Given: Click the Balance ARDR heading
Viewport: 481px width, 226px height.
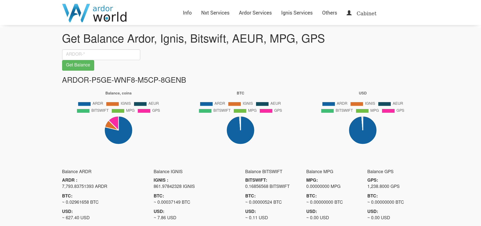Looking at the screenshot, I should [x=77, y=172].
